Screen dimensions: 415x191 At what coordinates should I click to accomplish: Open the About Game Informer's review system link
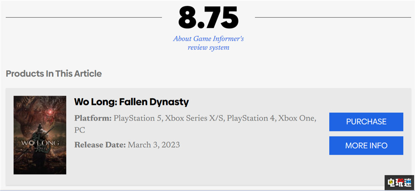pyautogui.click(x=208, y=43)
